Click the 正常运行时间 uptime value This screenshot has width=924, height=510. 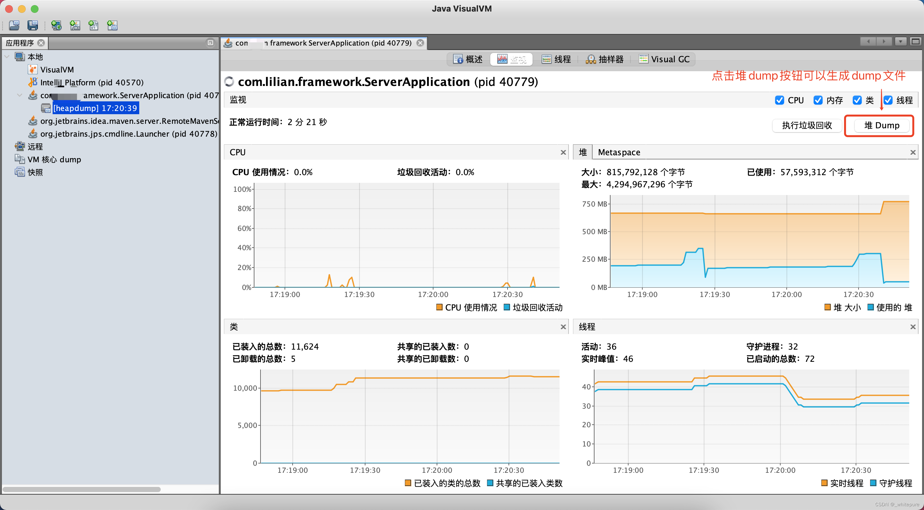click(307, 122)
